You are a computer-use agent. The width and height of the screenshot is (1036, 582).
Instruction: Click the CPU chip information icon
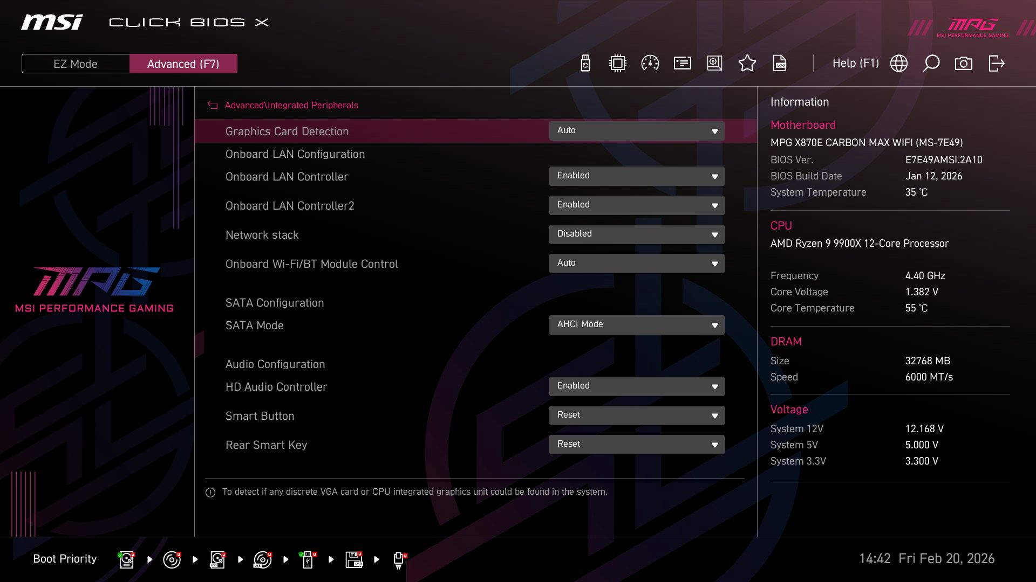point(617,63)
